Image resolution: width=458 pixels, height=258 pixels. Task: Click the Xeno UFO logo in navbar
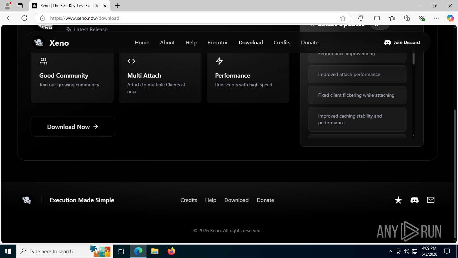pyautogui.click(x=39, y=42)
